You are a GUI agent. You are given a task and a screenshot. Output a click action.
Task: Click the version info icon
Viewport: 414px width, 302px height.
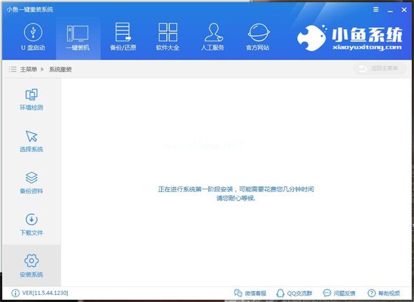16,293
